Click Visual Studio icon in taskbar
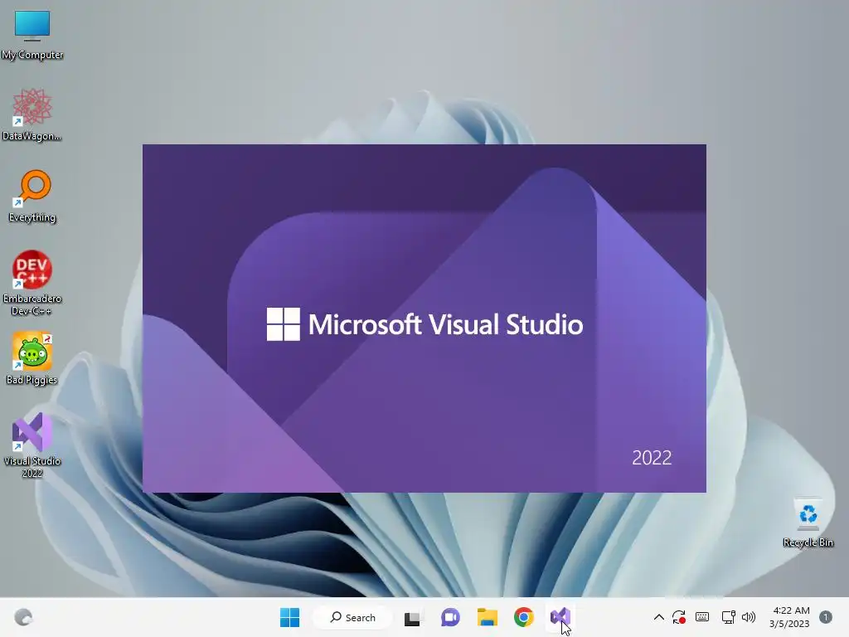 (560, 617)
